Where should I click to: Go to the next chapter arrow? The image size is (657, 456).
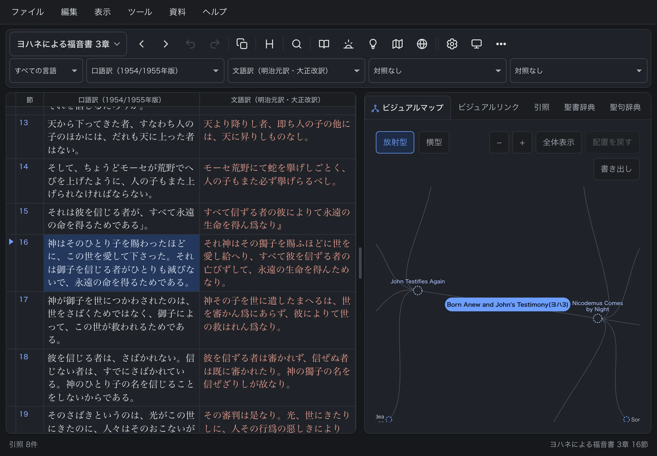[166, 44]
